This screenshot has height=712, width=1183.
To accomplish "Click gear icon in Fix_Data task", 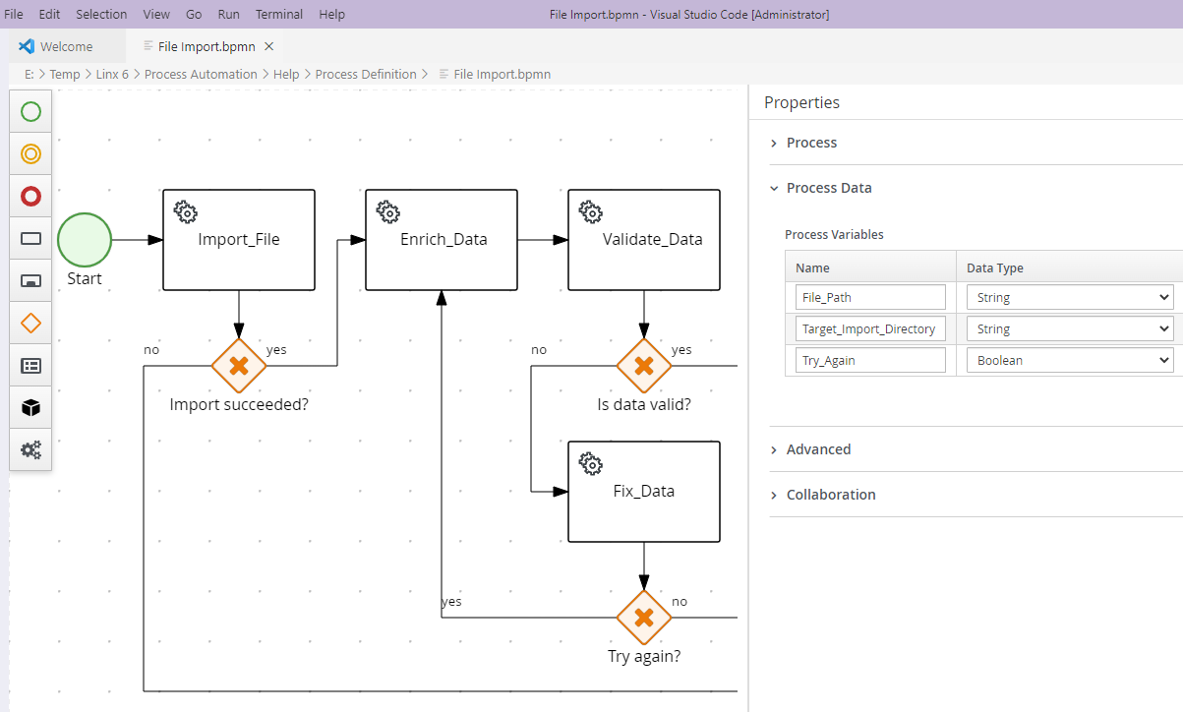I will coord(590,463).
